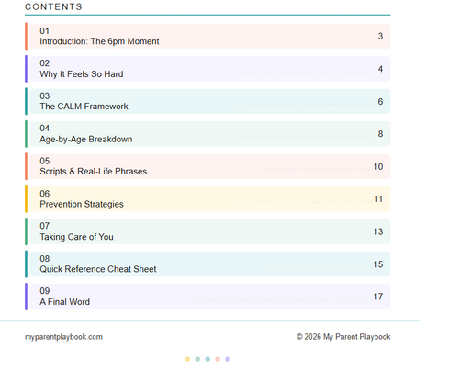Click chapter number "05"

click(x=44, y=161)
